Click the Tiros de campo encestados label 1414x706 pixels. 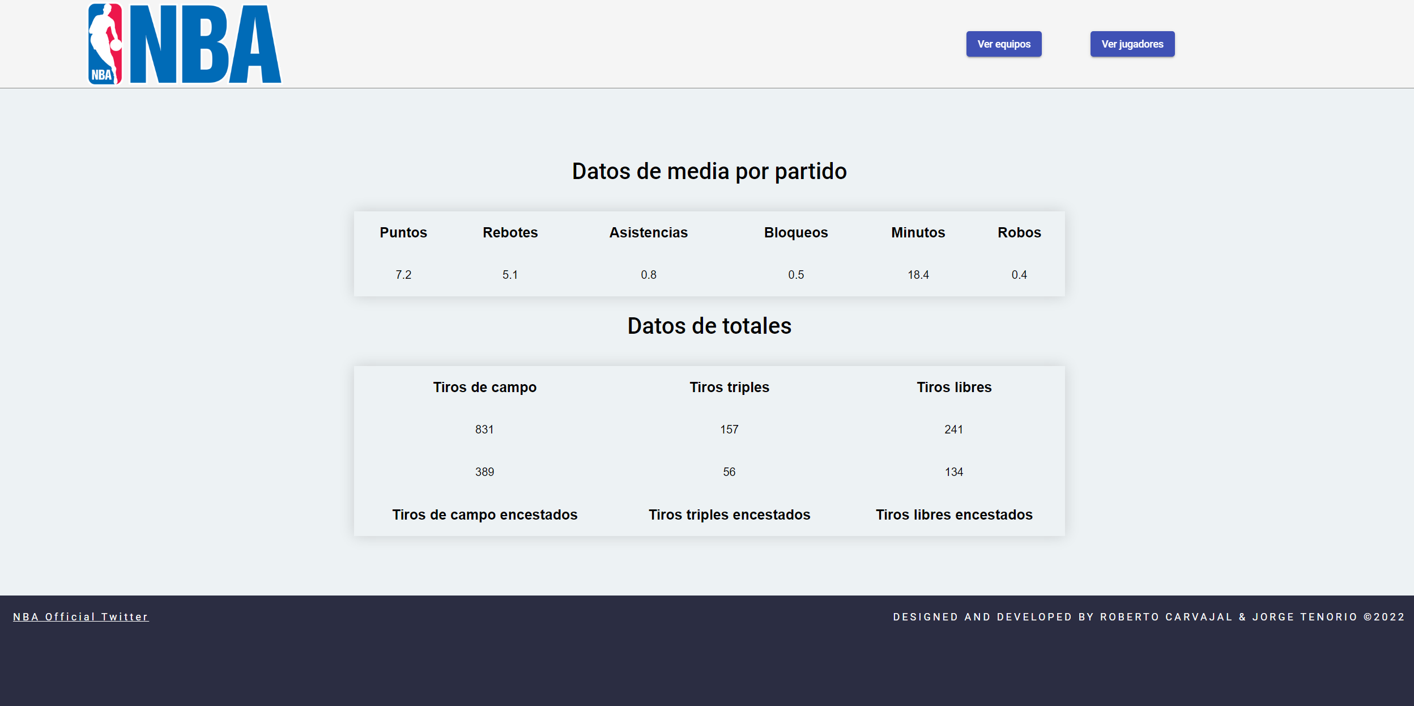pyautogui.click(x=485, y=514)
